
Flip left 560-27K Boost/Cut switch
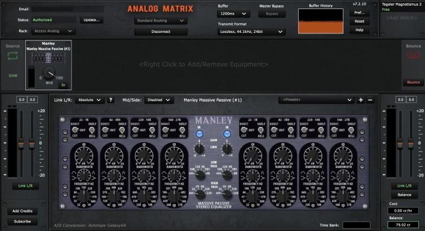click(x=165, y=130)
